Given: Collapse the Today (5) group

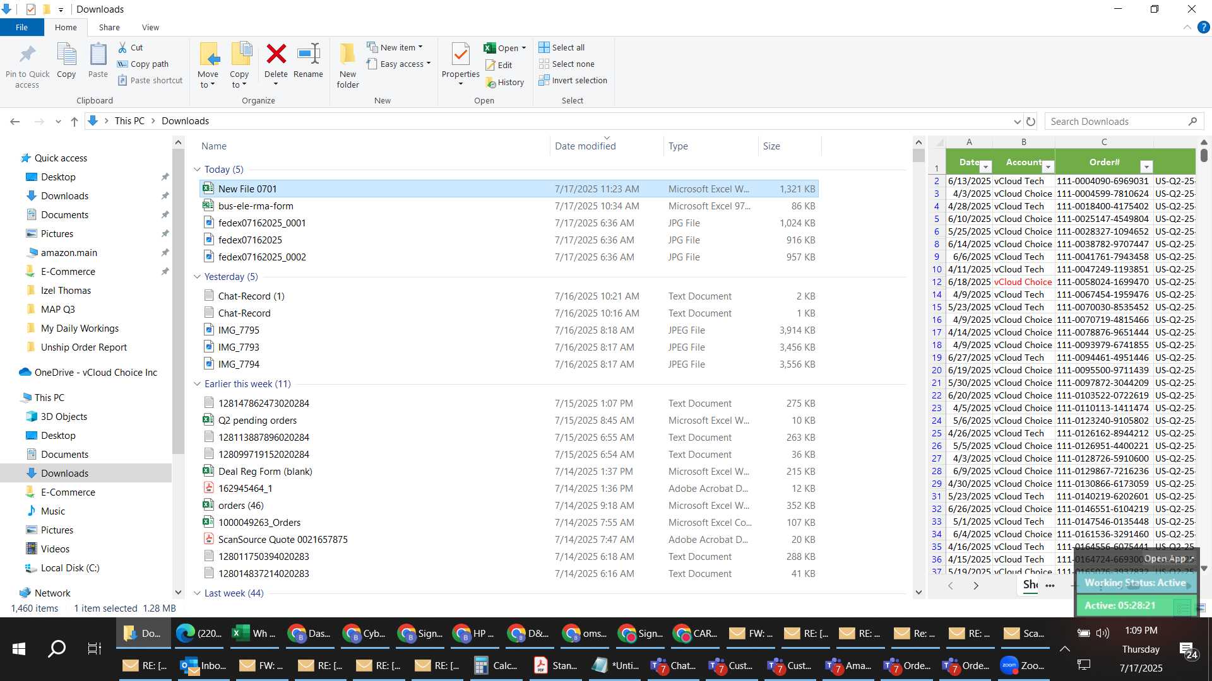Looking at the screenshot, I should (197, 170).
